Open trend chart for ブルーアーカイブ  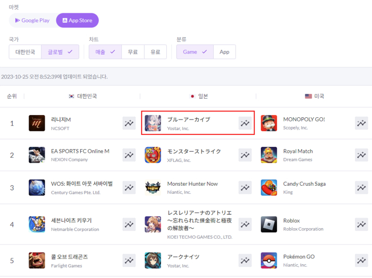(x=245, y=123)
